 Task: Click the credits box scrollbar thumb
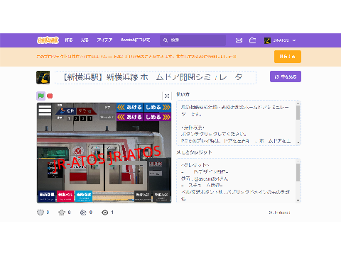298,173
